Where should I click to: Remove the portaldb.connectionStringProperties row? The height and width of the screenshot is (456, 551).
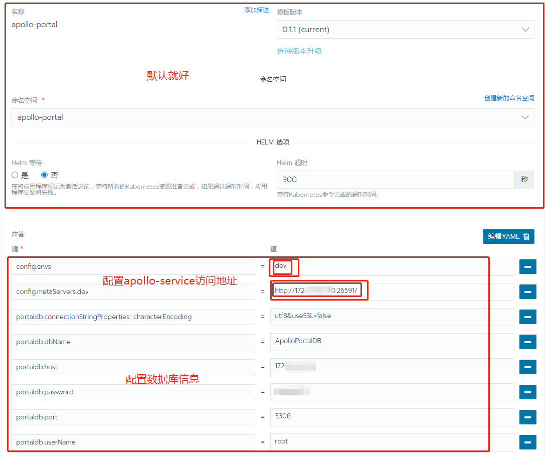click(527, 317)
